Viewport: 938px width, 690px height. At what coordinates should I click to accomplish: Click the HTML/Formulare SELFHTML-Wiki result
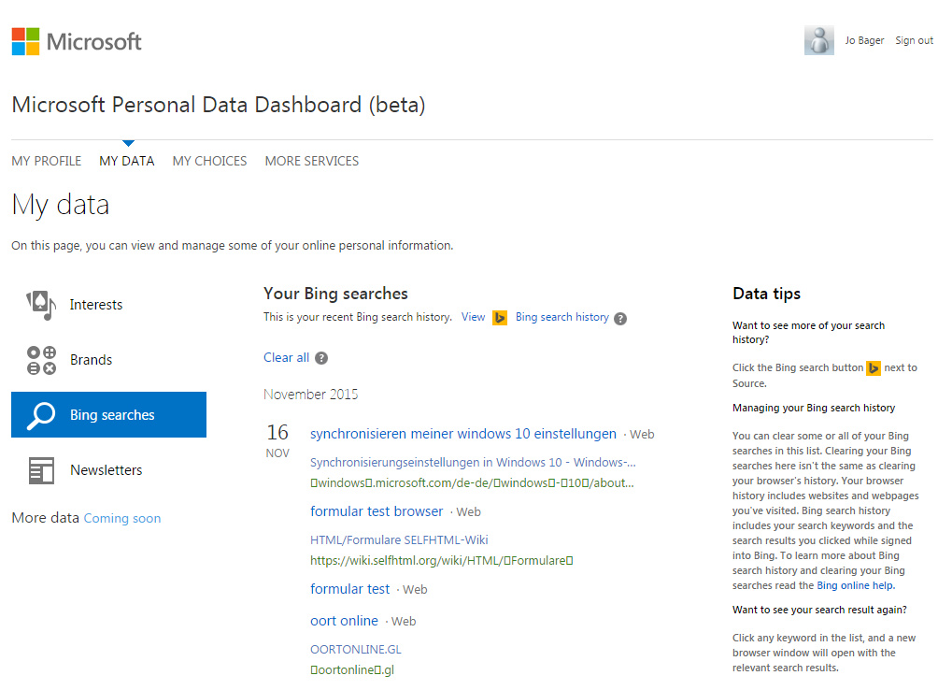[399, 539]
